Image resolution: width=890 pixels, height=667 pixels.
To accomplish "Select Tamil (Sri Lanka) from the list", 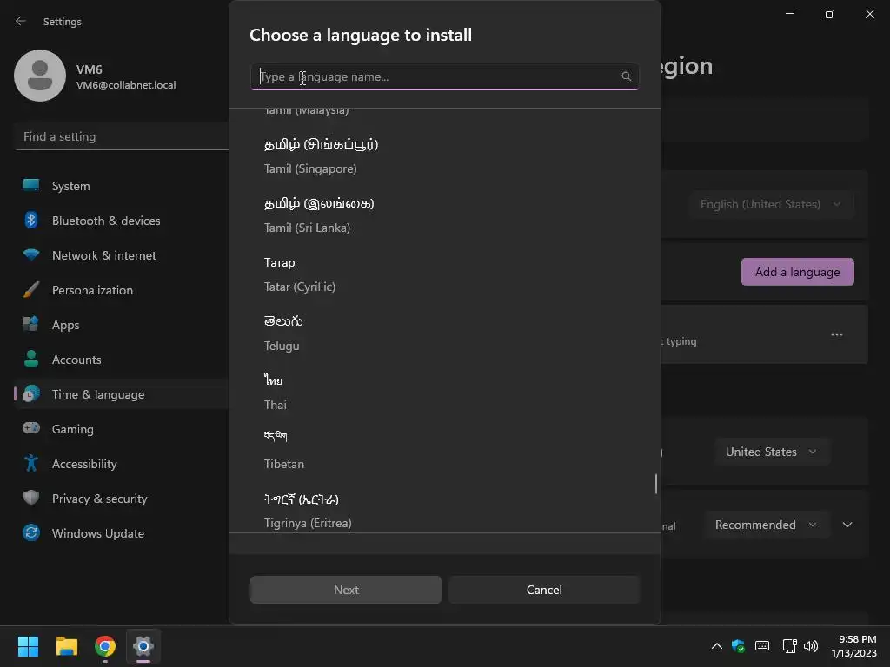I will point(445,215).
